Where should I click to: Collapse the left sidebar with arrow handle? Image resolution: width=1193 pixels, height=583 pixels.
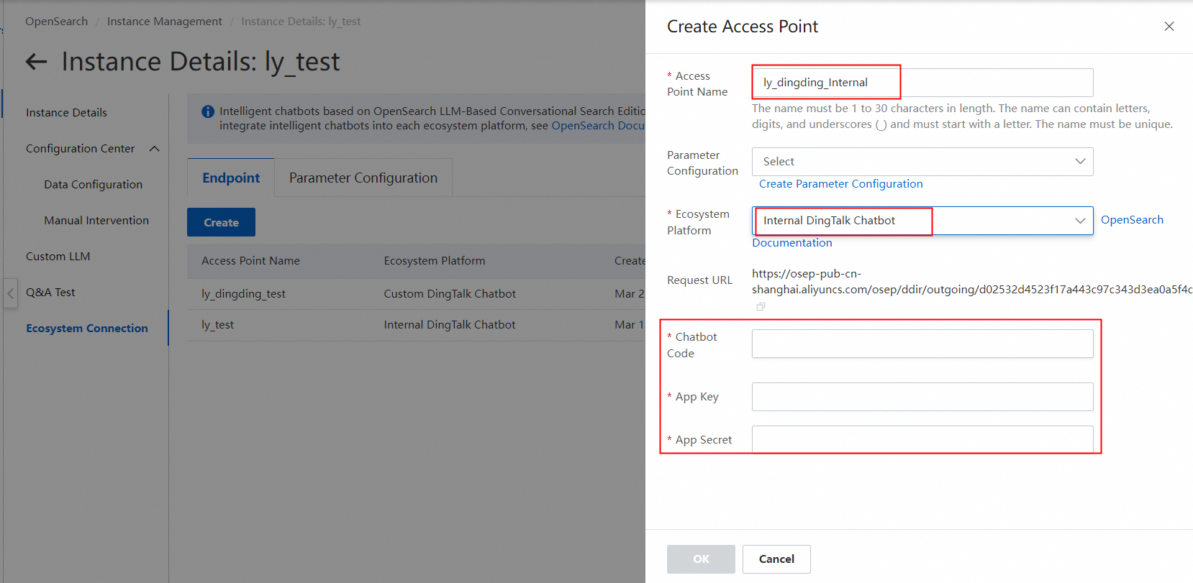(10, 293)
